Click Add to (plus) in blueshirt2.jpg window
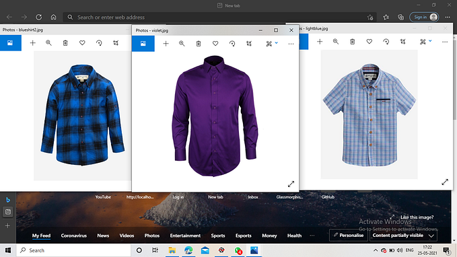 (x=32, y=43)
